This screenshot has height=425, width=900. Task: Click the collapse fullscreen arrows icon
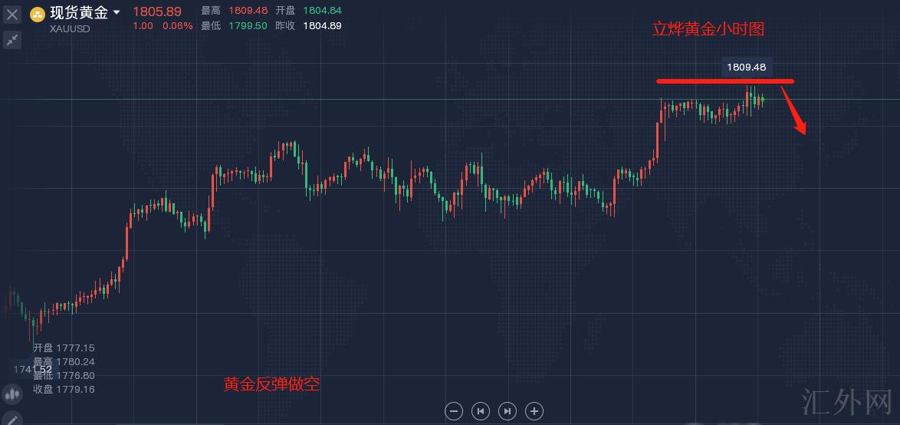12,40
